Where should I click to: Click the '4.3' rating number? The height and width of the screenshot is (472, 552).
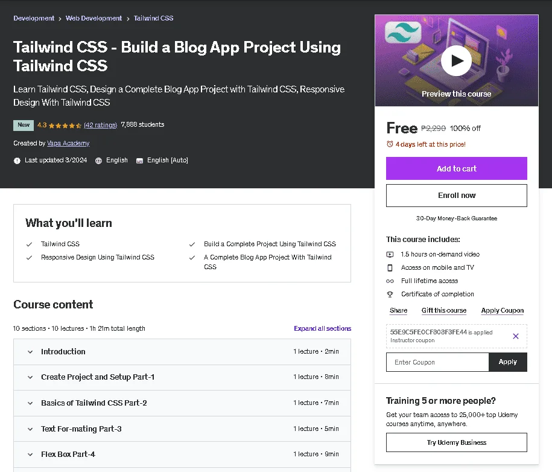(x=42, y=125)
